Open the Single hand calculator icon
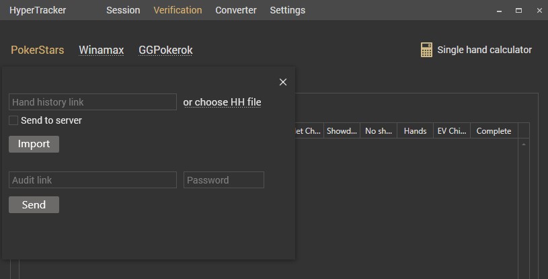 [426, 50]
